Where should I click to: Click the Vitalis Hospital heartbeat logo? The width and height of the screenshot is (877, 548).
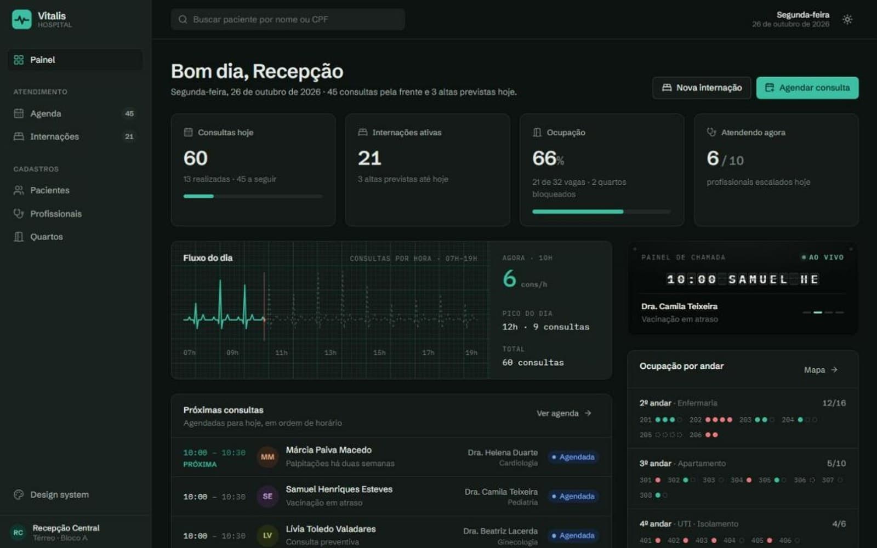tap(22, 20)
